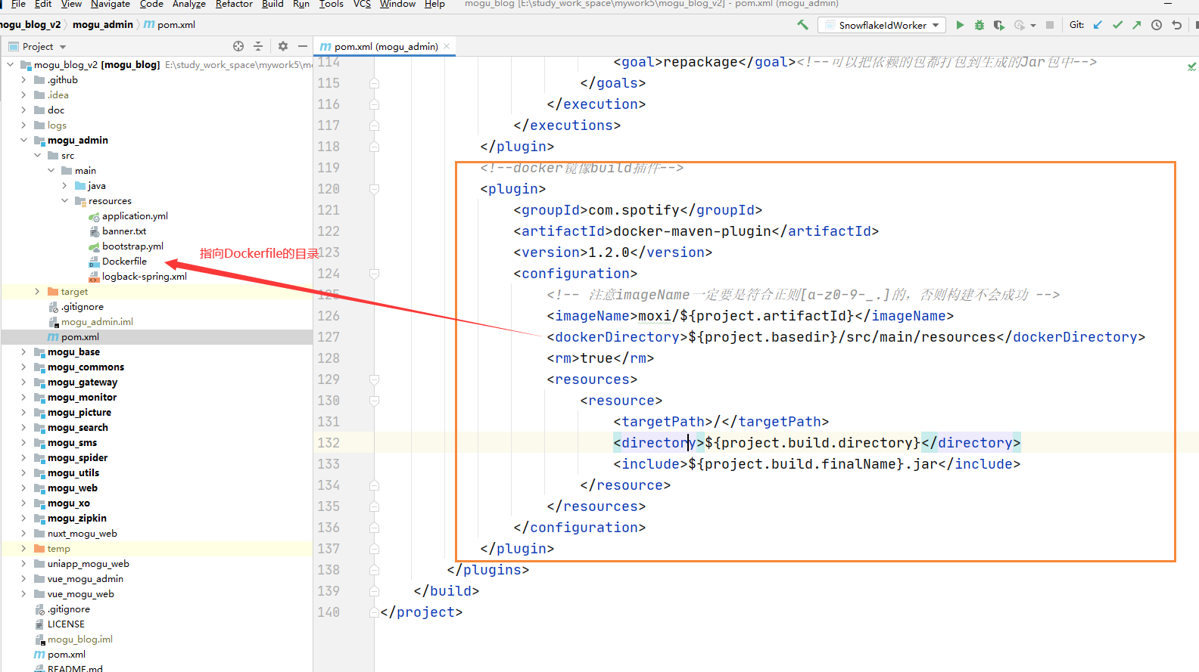Click the inspection status checkmark in editor corner
Viewport: 1199px width, 672px height.
[1192, 67]
